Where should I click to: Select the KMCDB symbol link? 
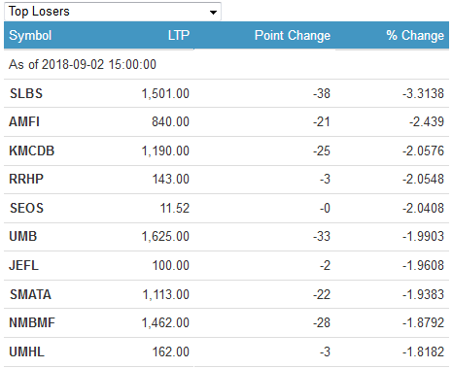pyautogui.click(x=32, y=151)
